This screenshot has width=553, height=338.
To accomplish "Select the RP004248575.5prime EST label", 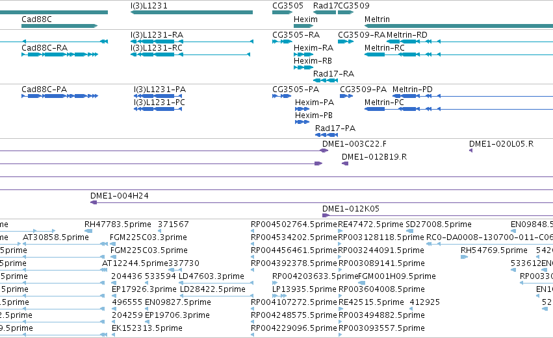I will pos(294,315).
